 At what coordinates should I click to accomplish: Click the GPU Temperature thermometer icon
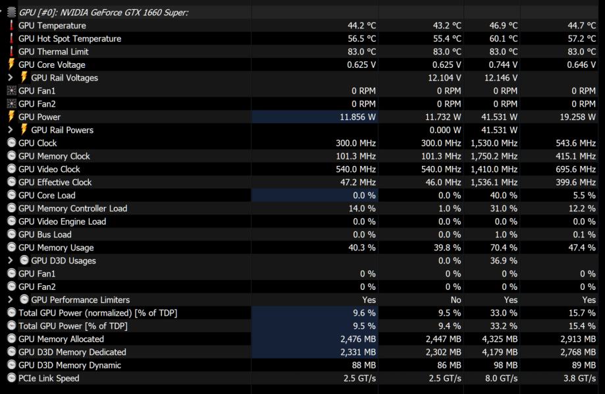pos(11,26)
